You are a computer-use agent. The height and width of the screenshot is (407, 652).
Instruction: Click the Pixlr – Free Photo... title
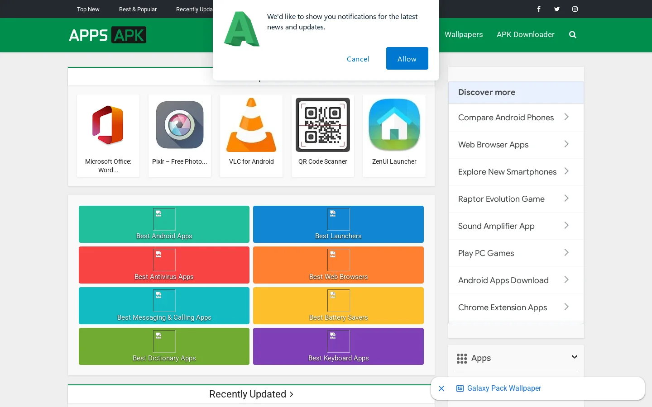pos(180,161)
